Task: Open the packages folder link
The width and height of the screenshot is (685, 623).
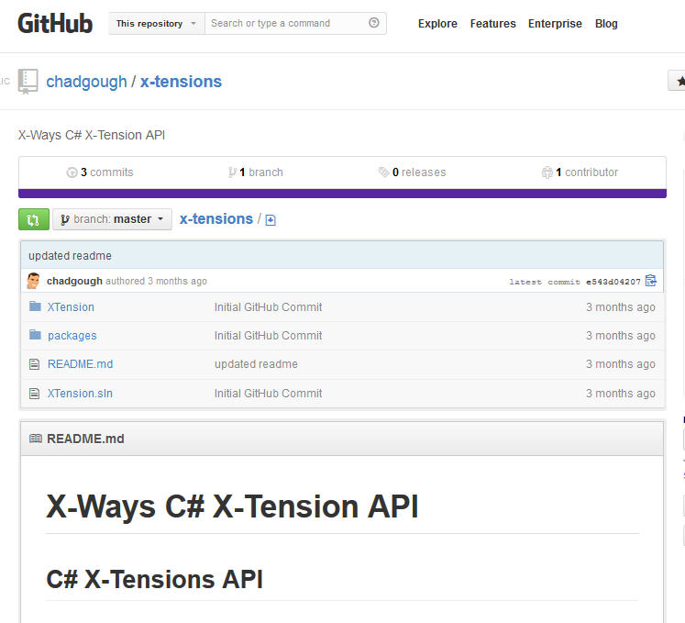Action: coord(72,336)
